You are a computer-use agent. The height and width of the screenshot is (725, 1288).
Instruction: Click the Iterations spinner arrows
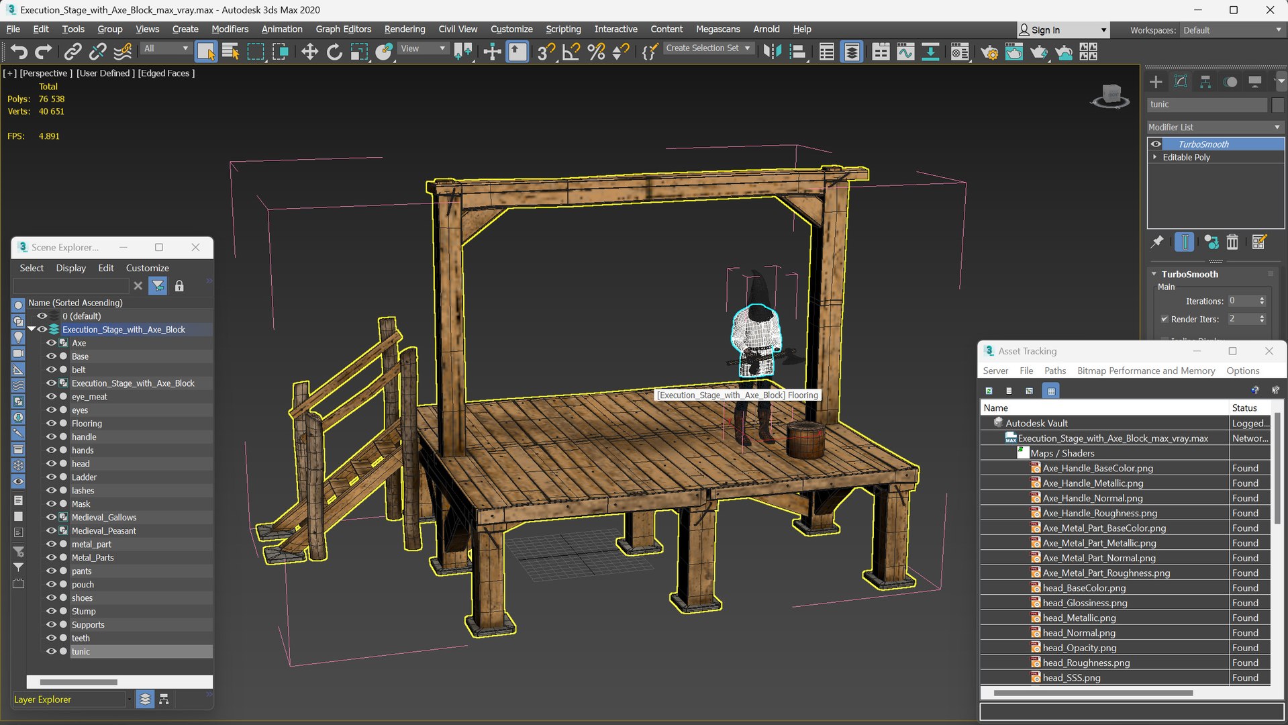pyautogui.click(x=1262, y=301)
